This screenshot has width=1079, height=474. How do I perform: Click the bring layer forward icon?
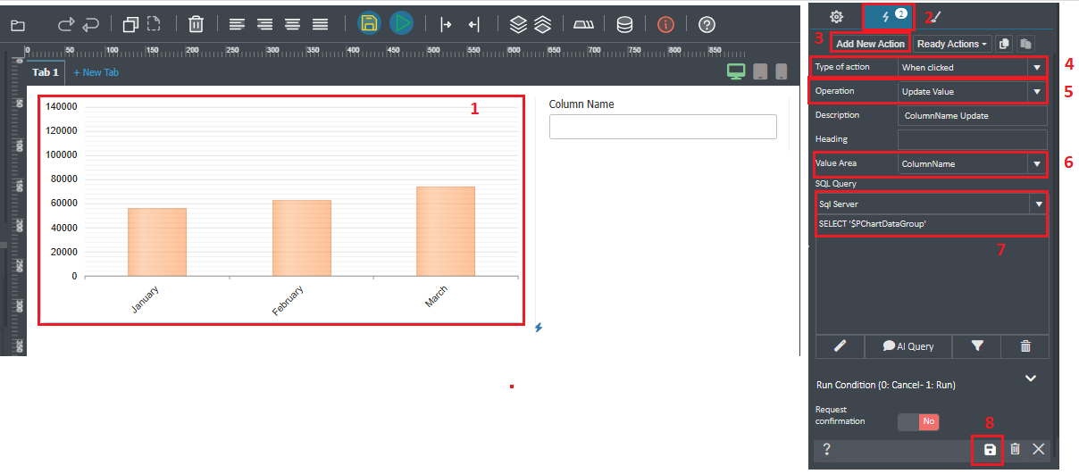(x=518, y=25)
